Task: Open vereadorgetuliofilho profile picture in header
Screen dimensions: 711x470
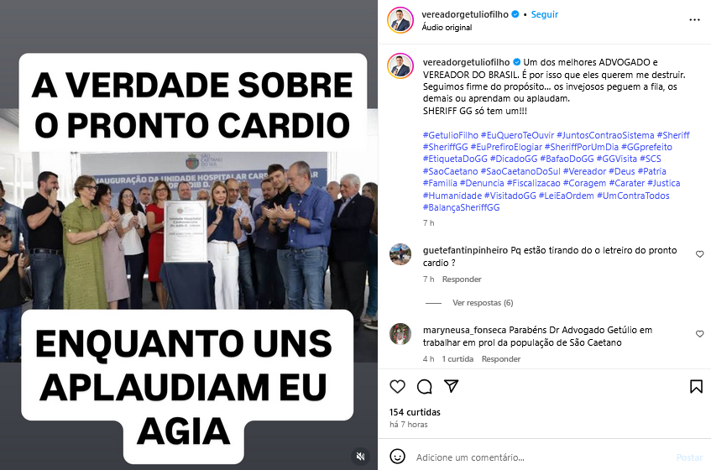Action: point(400,20)
